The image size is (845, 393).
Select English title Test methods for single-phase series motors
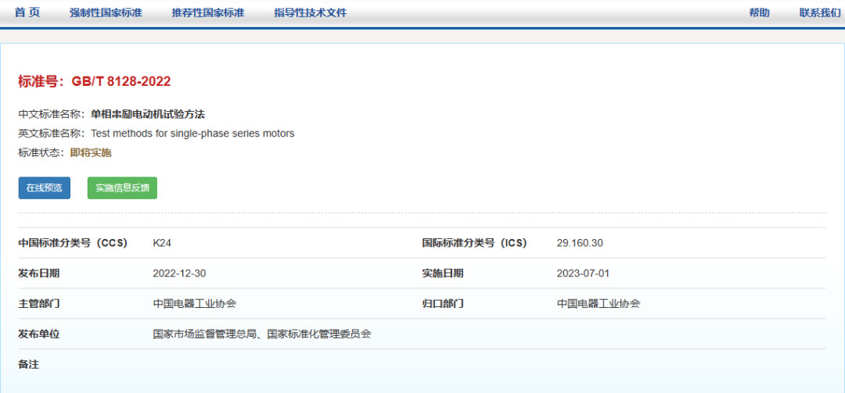[192, 134]
